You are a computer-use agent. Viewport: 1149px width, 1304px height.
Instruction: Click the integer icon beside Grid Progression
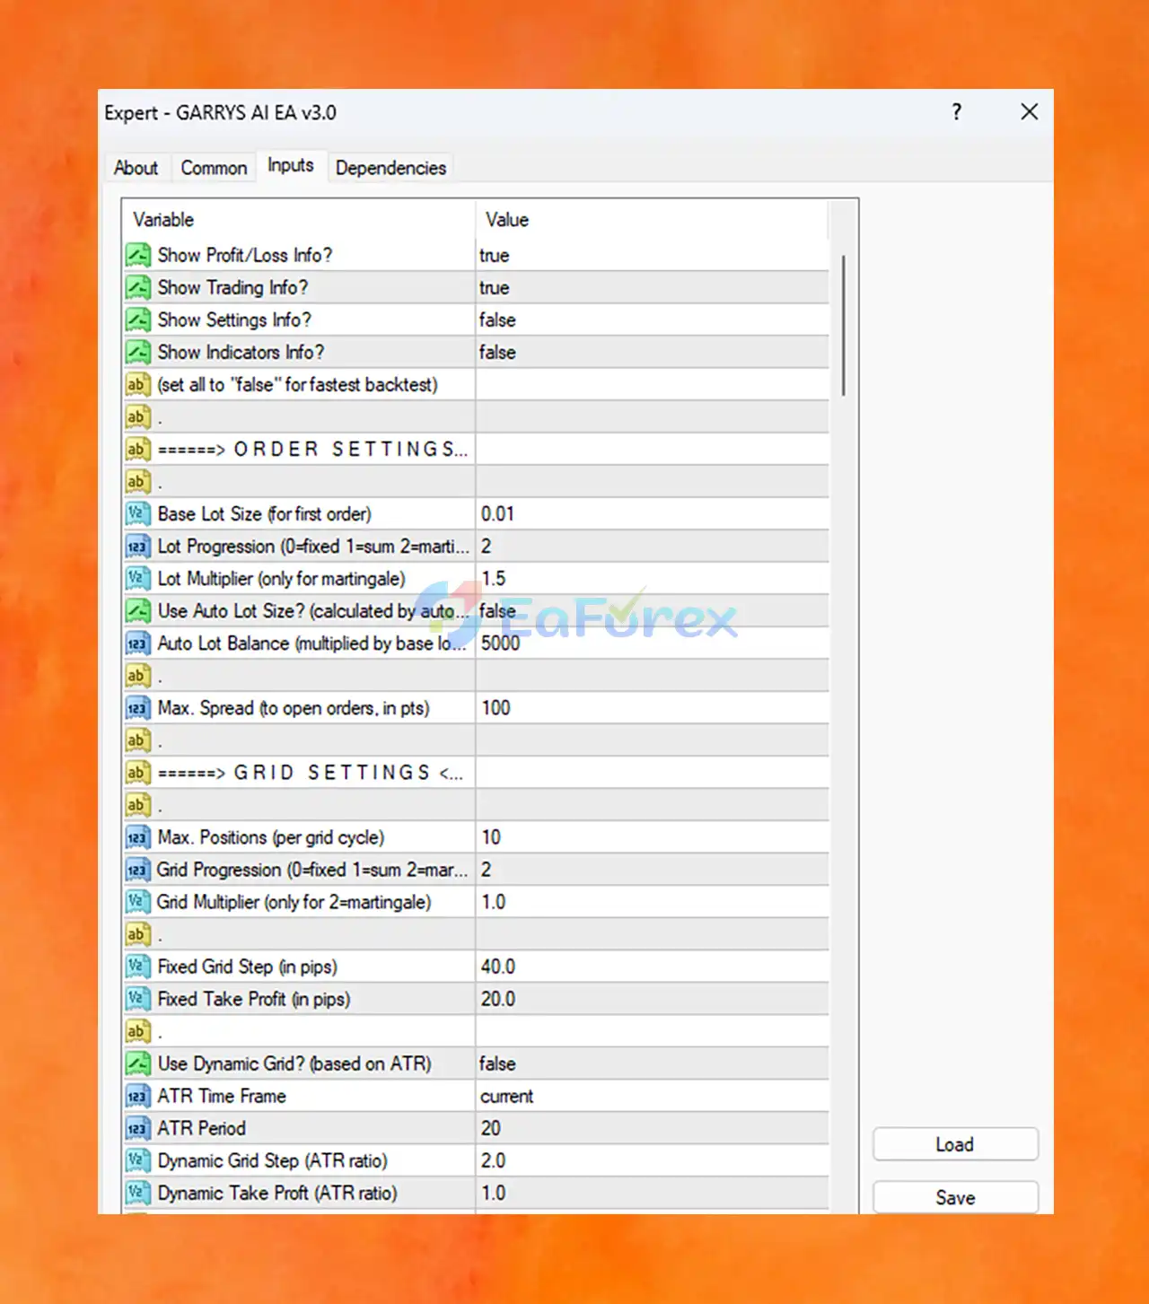137,869
